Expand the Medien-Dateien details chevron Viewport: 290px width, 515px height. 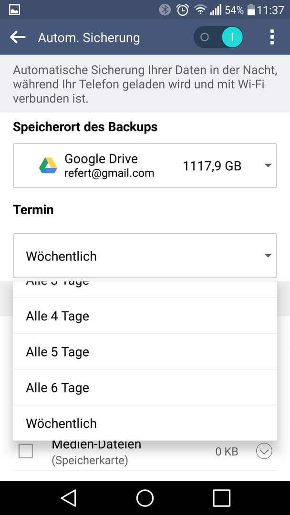(x=264, y=451)
